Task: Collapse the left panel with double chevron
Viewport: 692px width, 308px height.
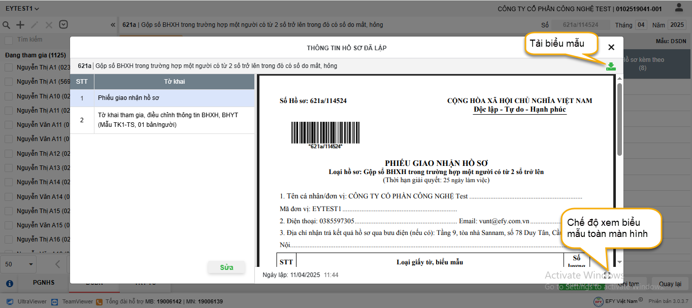Action: [x=113, y=25]
